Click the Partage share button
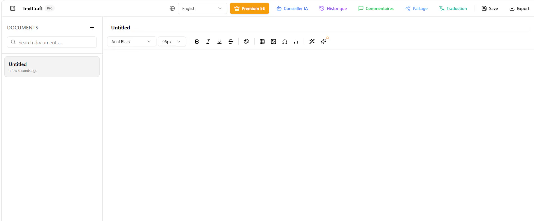This screenshot has width=534, height=221. 416,8
